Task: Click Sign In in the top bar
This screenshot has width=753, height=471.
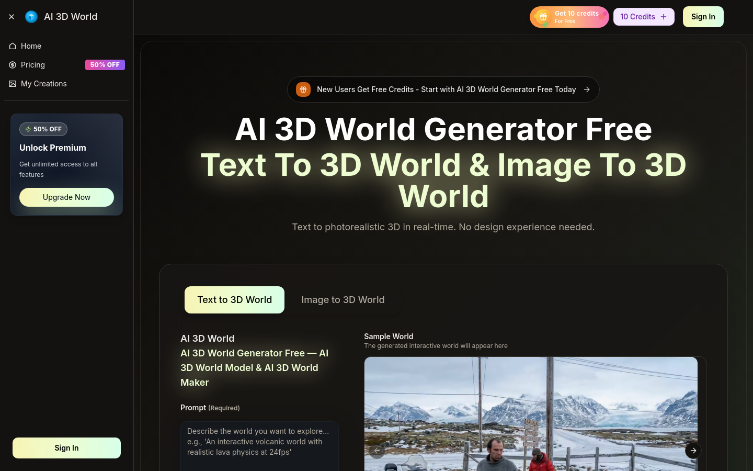Action: click(703, 17)
